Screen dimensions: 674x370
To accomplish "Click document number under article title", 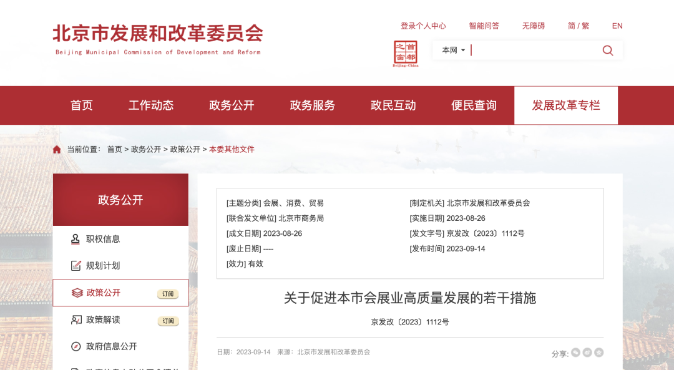I will point(410,322).
